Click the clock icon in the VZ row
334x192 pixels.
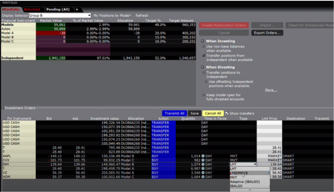point(203,173)
